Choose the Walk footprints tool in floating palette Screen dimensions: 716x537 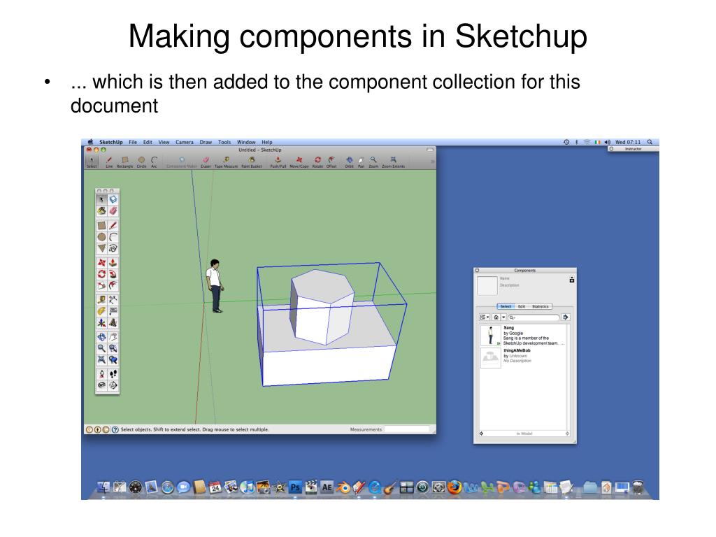(x=113, y=374)
